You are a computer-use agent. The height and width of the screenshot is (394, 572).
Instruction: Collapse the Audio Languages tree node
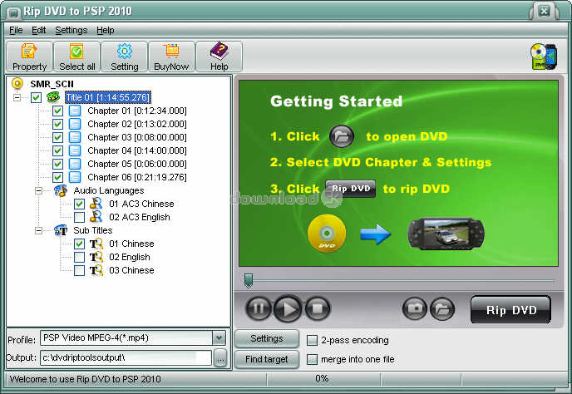[38, 190]
